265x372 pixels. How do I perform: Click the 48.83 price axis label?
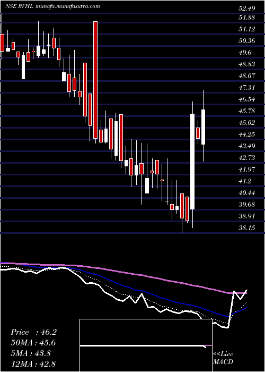pyautogui.click(x=247, y=64)
